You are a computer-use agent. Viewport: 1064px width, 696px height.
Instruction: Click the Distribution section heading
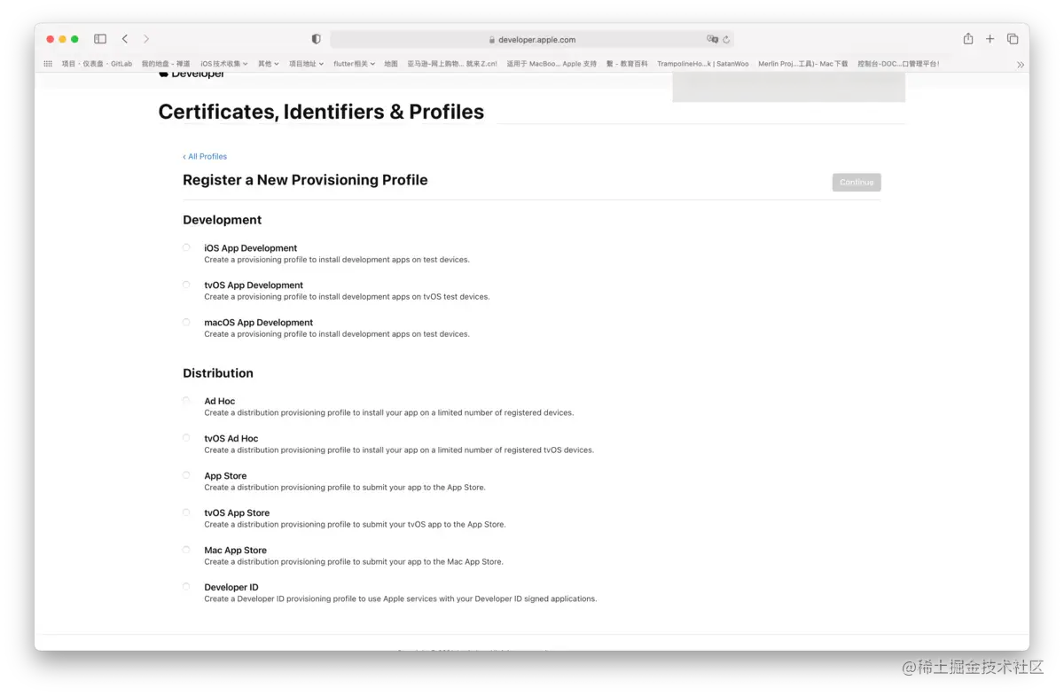218,373
